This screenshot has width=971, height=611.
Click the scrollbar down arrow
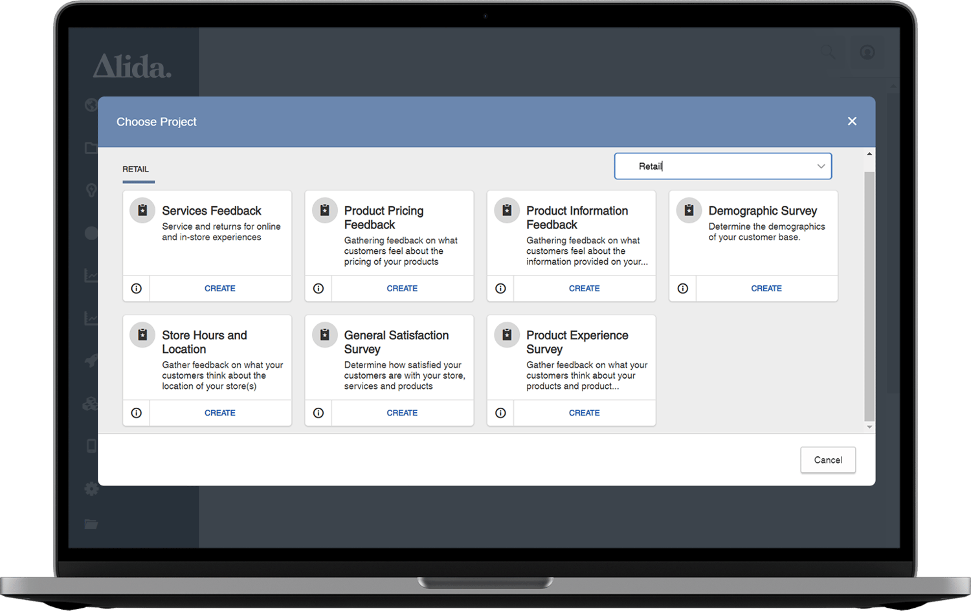coord(869,427)
